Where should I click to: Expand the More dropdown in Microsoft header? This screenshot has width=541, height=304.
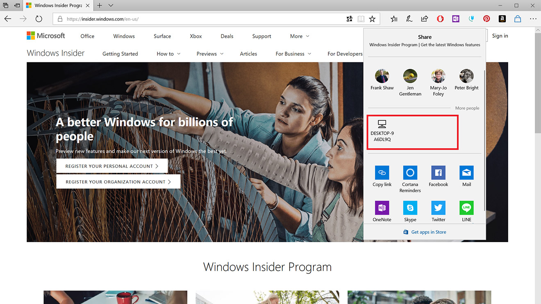pyautogui.click(x=300, y=36)
